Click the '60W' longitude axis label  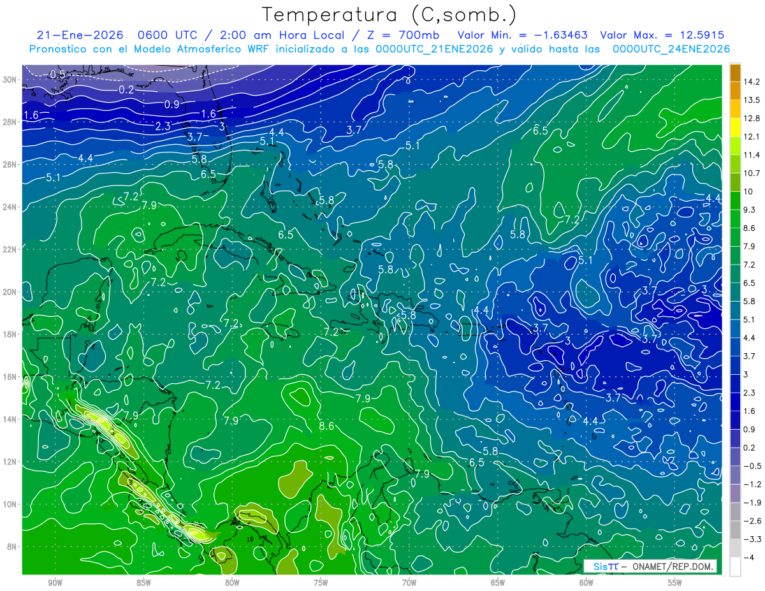[586, 583]
